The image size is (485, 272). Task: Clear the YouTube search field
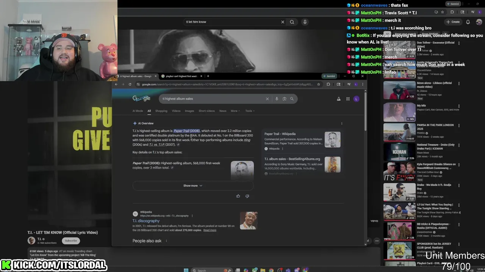click(283, 22)
